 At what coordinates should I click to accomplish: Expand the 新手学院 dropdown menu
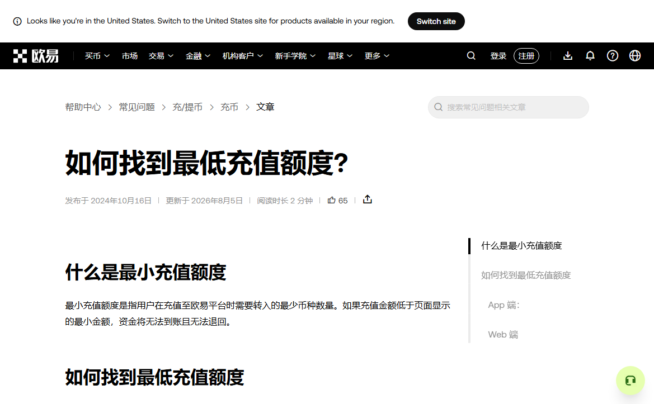[295, 56]
